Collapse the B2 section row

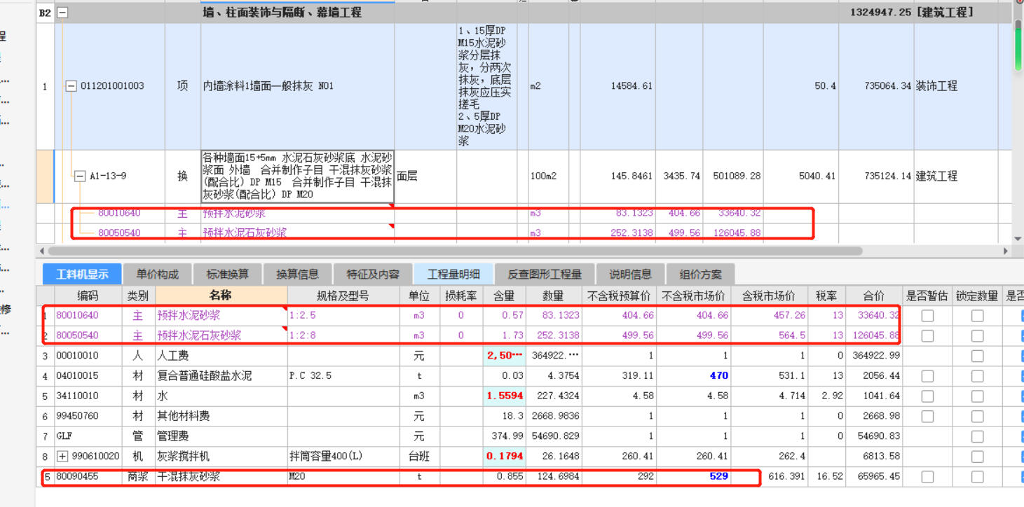click(63, 13)
